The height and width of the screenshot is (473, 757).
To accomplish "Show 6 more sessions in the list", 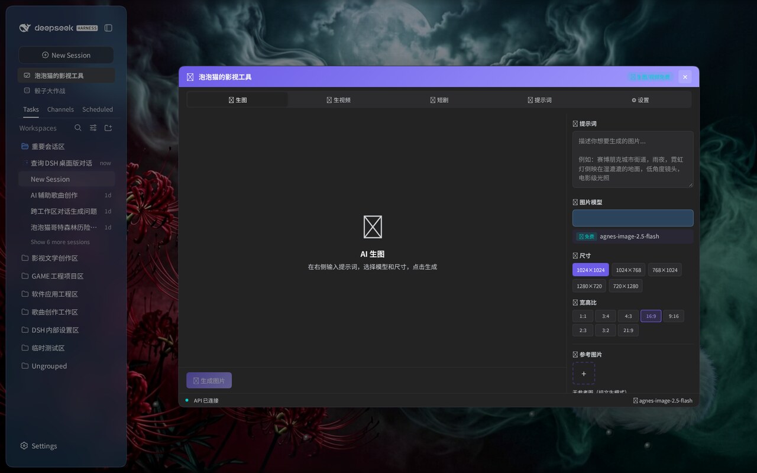I will (60, 242).
